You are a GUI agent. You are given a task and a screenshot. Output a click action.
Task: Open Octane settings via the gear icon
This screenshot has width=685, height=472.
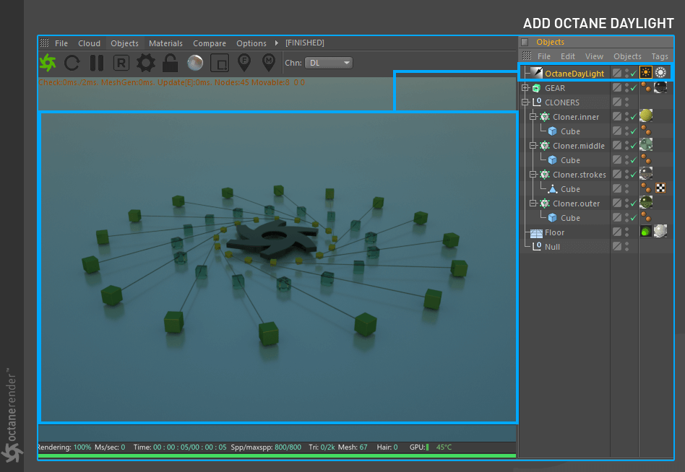click(145, 63)
